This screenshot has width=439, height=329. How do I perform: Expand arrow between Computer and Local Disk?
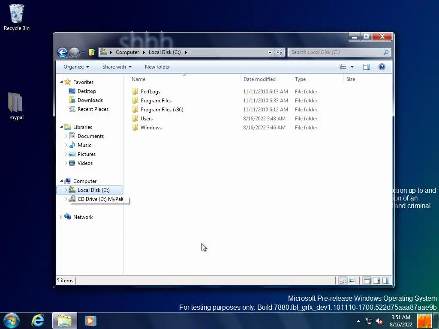tap(144, 52)
